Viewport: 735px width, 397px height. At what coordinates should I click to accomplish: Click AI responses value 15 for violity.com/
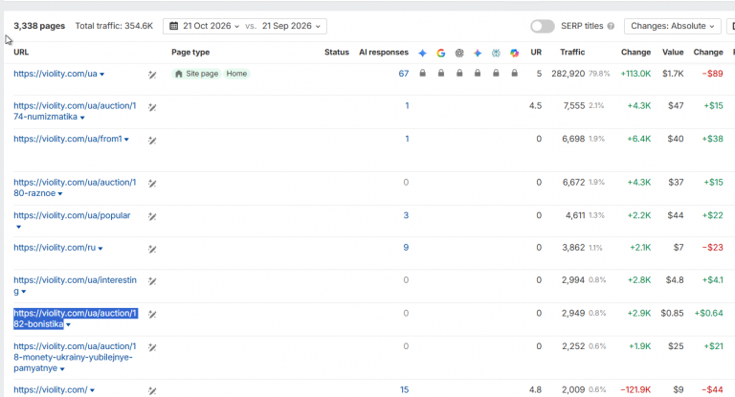click(404, 389)
